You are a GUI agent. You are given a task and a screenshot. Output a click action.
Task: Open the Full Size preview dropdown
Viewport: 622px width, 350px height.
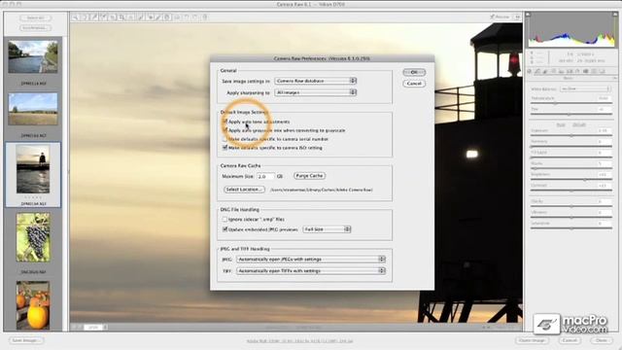[x=327, y=229]
